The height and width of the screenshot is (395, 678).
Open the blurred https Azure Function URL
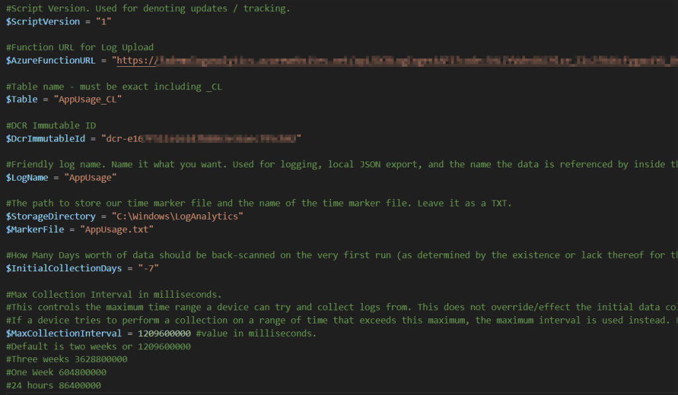click(397, 61)
